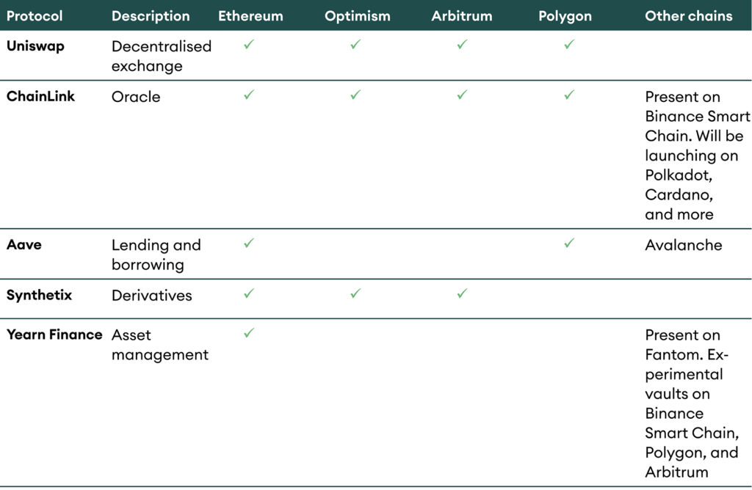Click Uniswap's Polygon checkmark

pos(568,45)
